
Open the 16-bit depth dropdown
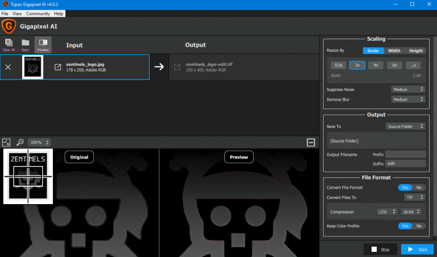coord(411,212)
